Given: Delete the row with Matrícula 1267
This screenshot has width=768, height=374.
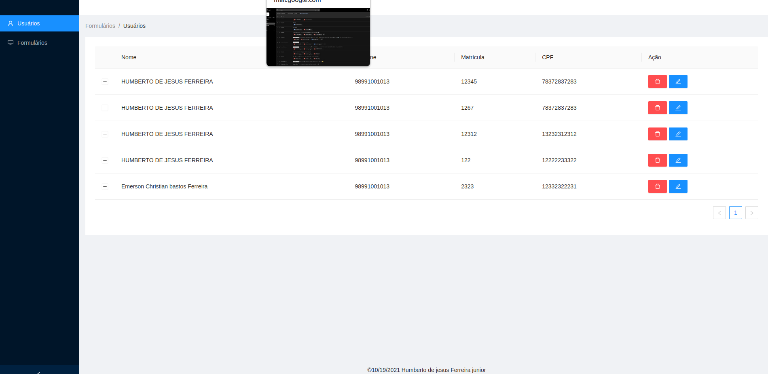Looking at the screenshot, I should coord(657,108).
